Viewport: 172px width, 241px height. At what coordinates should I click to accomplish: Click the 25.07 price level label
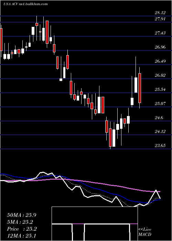pos(160,103)
